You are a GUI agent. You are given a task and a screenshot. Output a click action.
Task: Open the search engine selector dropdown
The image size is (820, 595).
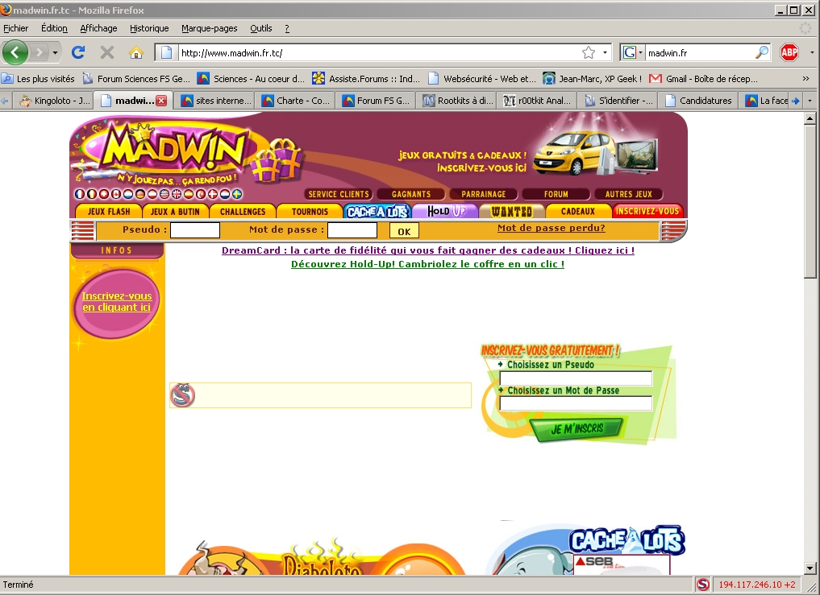point(641,53)
